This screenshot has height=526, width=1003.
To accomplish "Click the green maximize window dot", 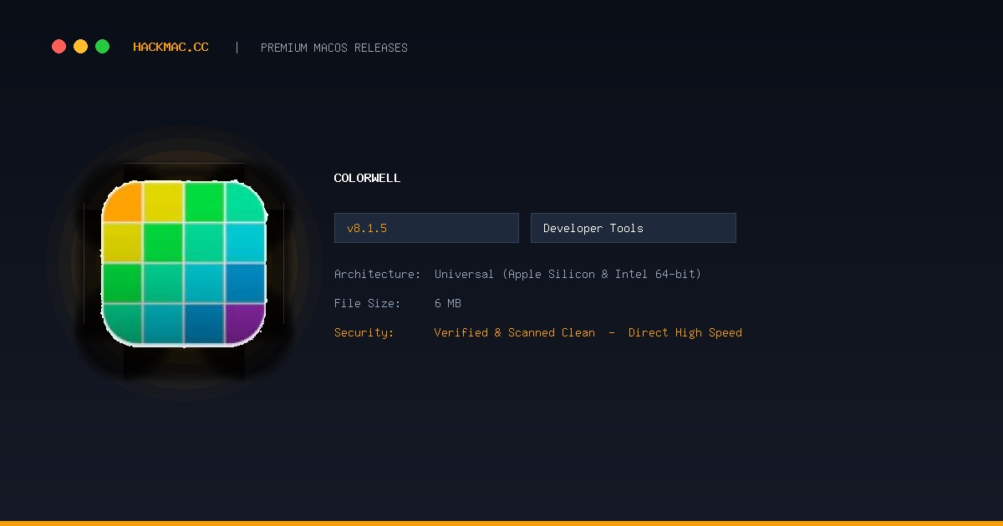I will click(102, 47).
